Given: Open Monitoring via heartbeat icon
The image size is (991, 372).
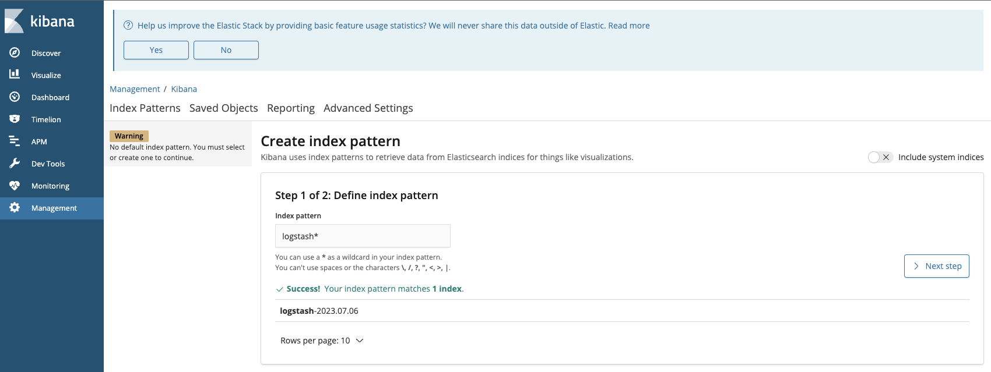Looking at the screenshot, I should 15,185.
